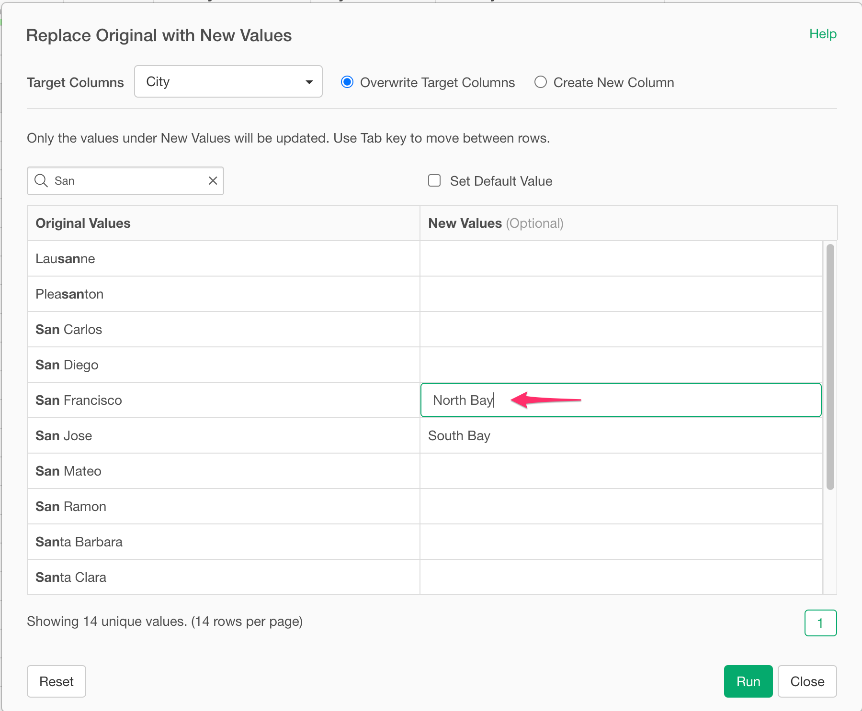Image resolution: width=862 pixels, height=711 pixels.
Task: Select the Santa Barbara original value row
Action: pos(223,542)
